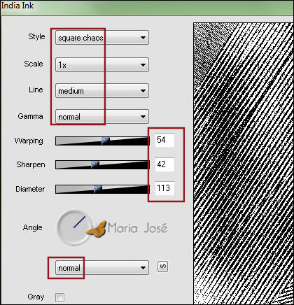Open the normal dropdown below the Angle dial

pos(102,268)
